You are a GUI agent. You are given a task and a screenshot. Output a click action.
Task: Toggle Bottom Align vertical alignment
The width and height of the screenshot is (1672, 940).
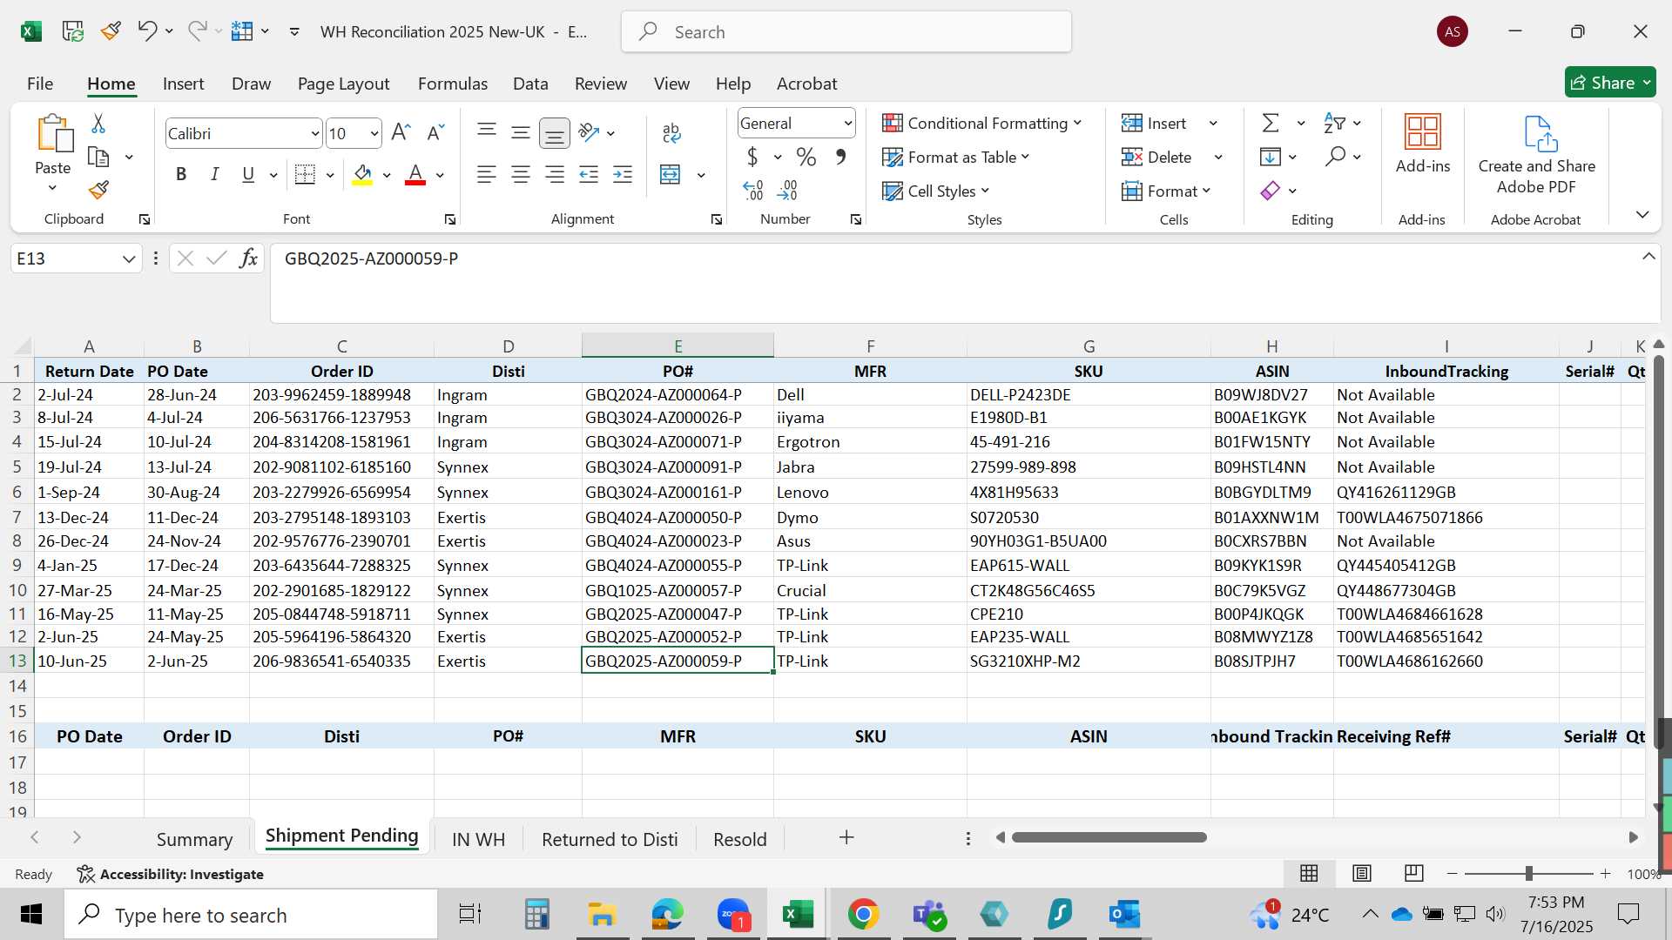coord(555,132)
